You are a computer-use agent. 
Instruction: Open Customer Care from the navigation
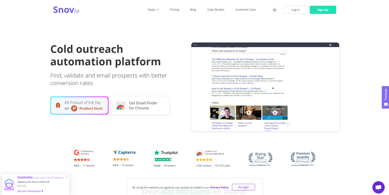(x=245, y=10)
